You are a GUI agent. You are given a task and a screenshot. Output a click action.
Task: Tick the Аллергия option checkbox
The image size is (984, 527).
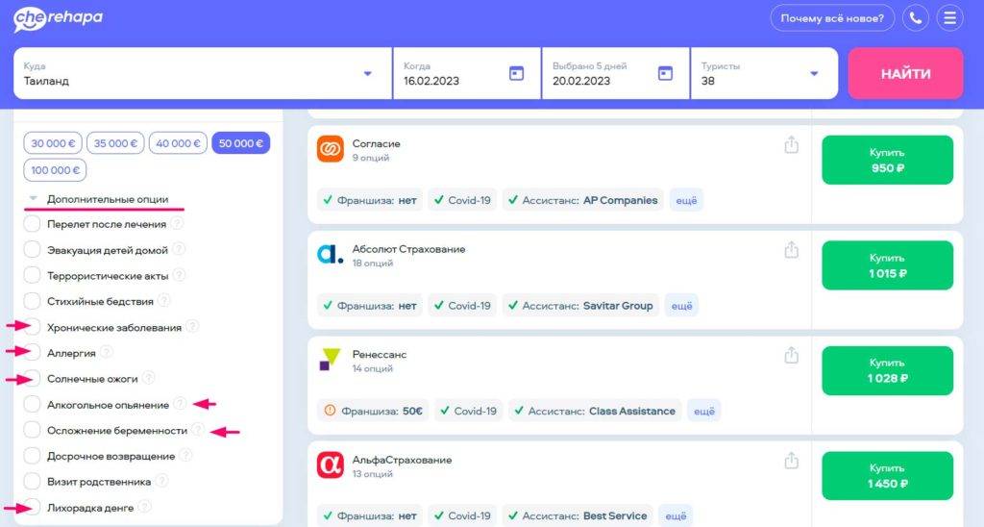click(x=32, y=353)
